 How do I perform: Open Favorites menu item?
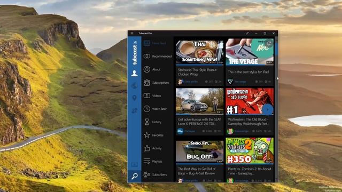(158, 135)
